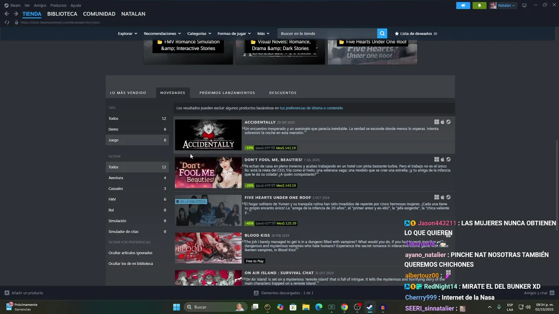Go back with the left arrow
The width and height of the screenshot is (559, 314).
[7, 14]
